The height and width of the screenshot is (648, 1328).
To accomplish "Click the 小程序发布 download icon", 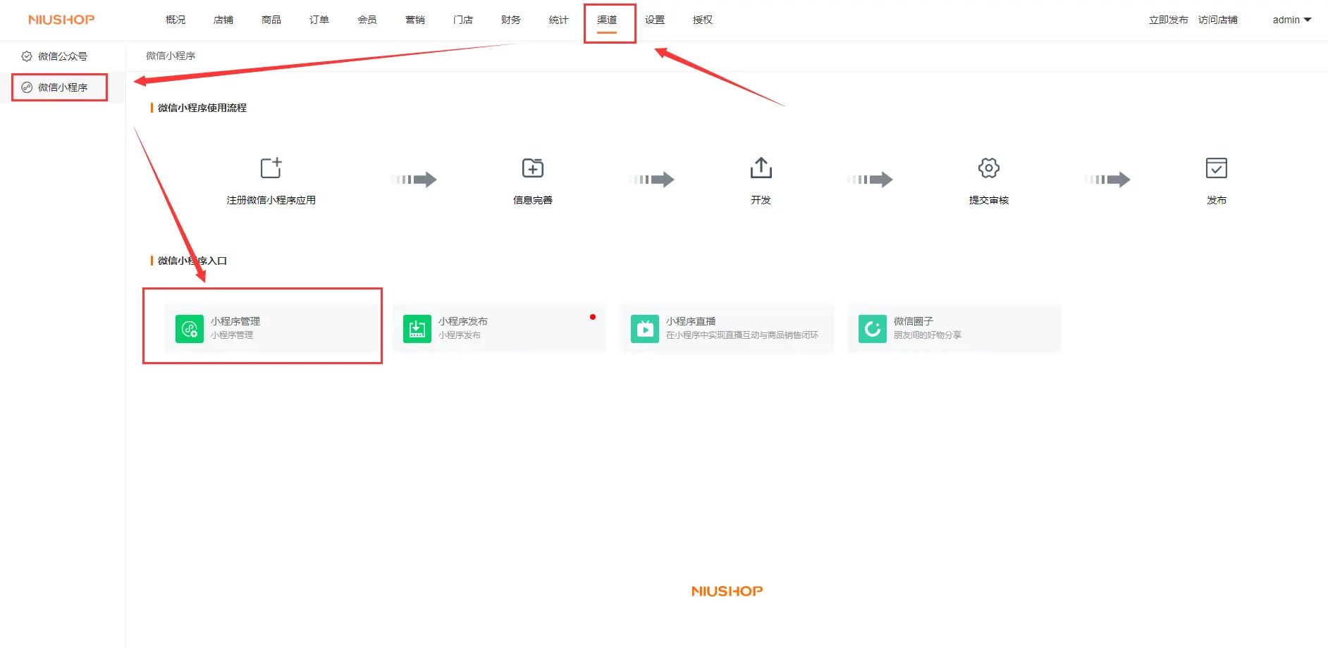I will tap(417, 328).
